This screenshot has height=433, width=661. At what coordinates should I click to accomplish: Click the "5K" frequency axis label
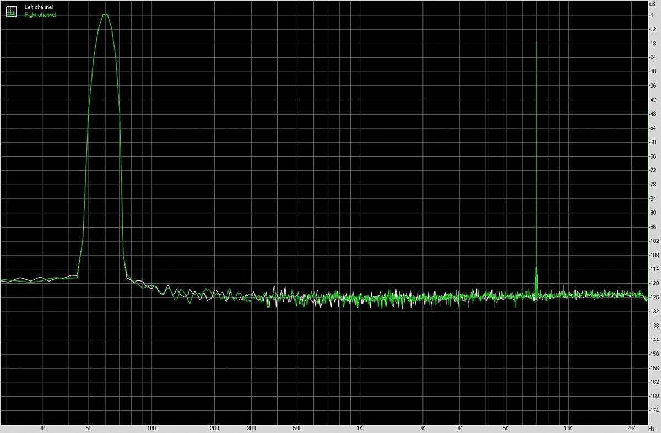[506, 428]
